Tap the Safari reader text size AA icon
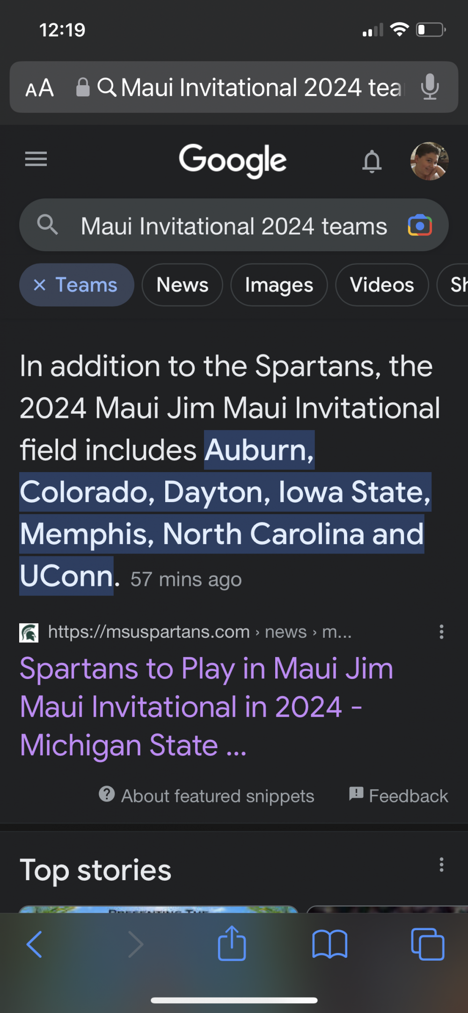 (40, 88)
